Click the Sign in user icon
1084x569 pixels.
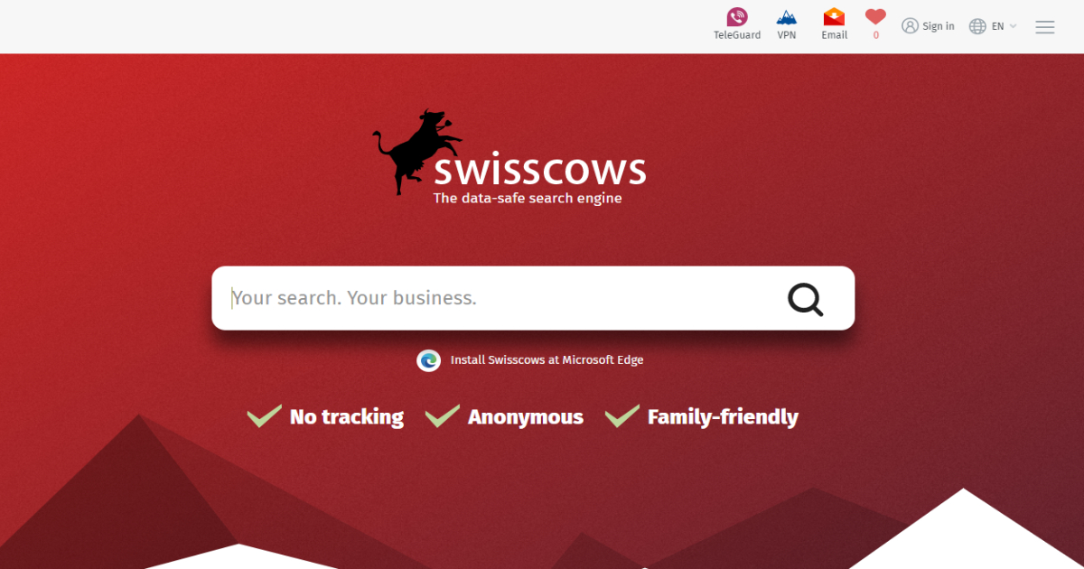click(910, 26)
